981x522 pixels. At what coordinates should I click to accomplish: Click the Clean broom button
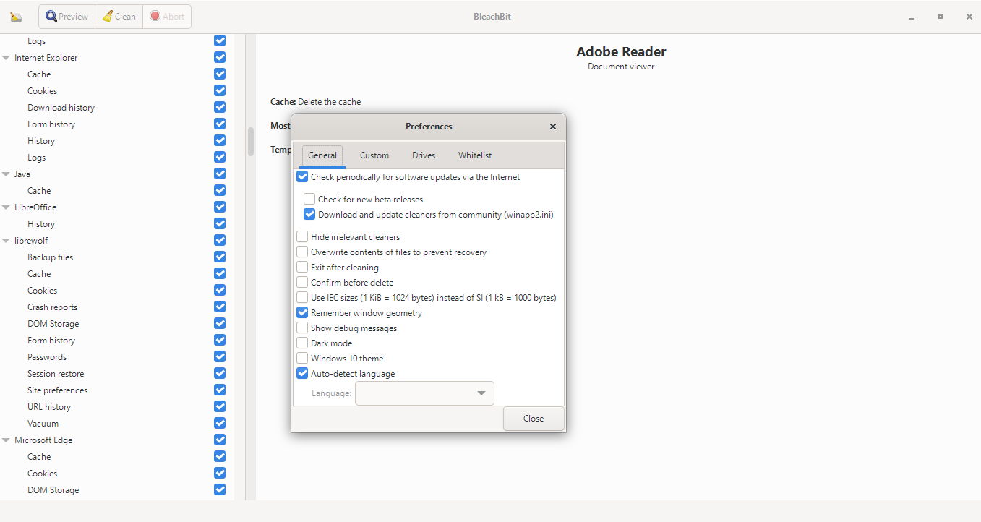(x=119, y=17)
